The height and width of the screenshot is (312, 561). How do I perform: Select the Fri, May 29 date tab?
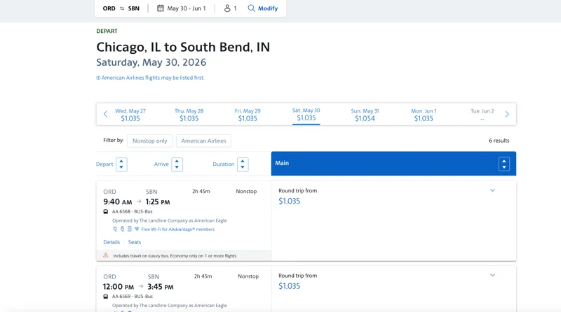pyautogui.click(x=248, y=115)
